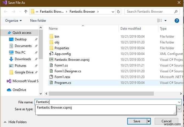Image resolution: width=184 pixels, height=127 pixels.
Task: Click the magnifier search icon
Action: pos(176,12)
